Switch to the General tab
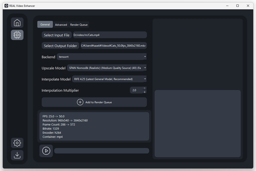This screenshot has width=256, height=171. click(45, 24)
